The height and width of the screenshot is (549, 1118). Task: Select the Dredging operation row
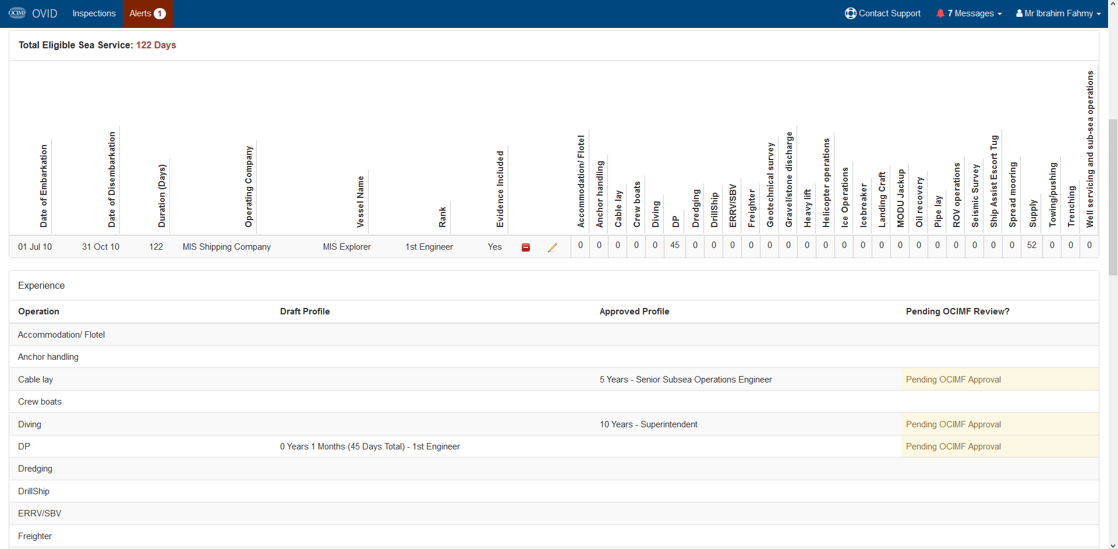554,469
